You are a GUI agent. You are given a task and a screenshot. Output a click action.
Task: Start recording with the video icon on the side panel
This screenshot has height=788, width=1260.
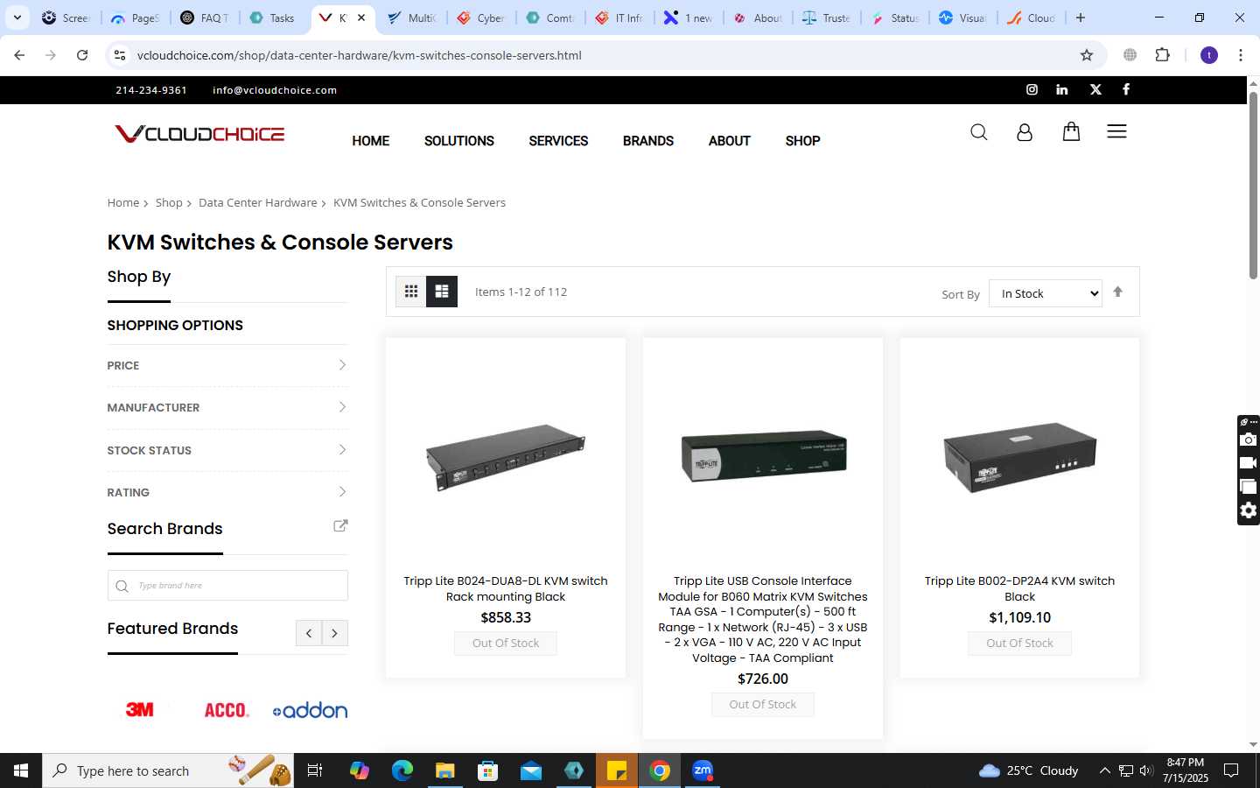tap(1249, 463)
